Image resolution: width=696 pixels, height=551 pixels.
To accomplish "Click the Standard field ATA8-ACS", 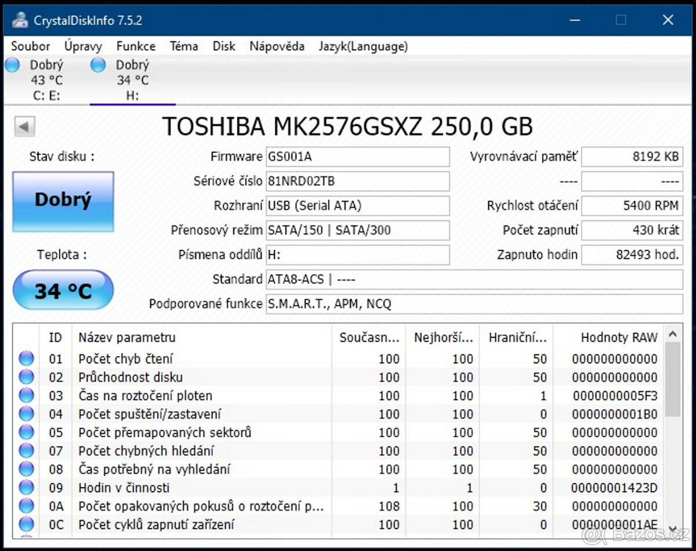I will (474, 280).
